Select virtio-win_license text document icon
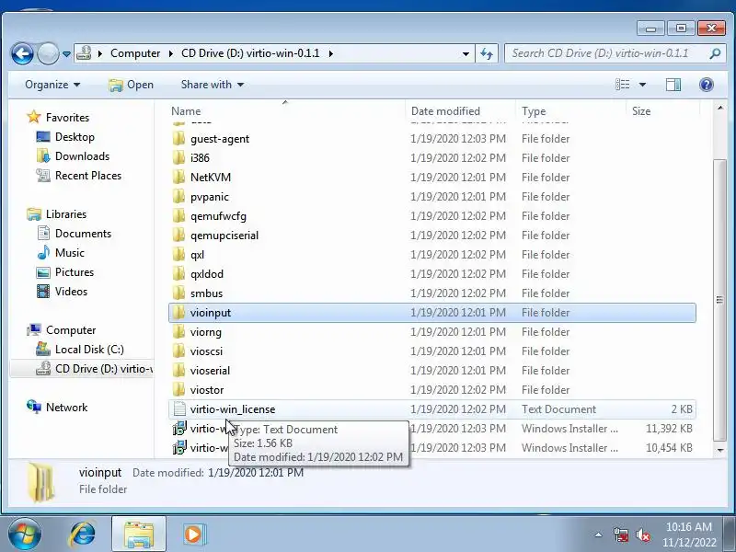 [x=179, y=408]
